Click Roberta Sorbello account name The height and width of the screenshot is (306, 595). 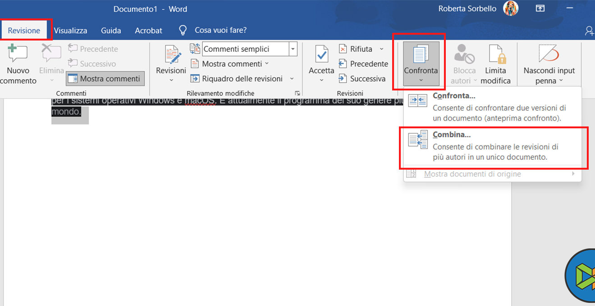pyautogui.click(x=467, y=9)
